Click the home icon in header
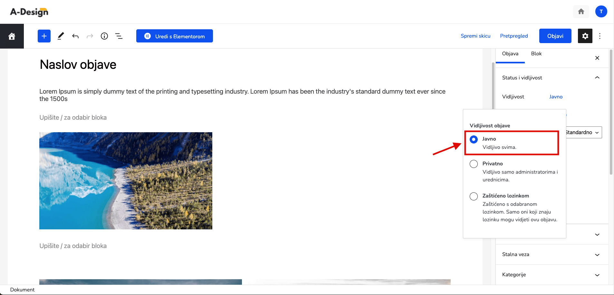The width and height of the screenshot is (614, 295). click(581, 12)
